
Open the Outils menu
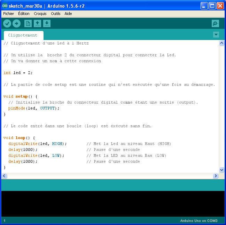55,14
